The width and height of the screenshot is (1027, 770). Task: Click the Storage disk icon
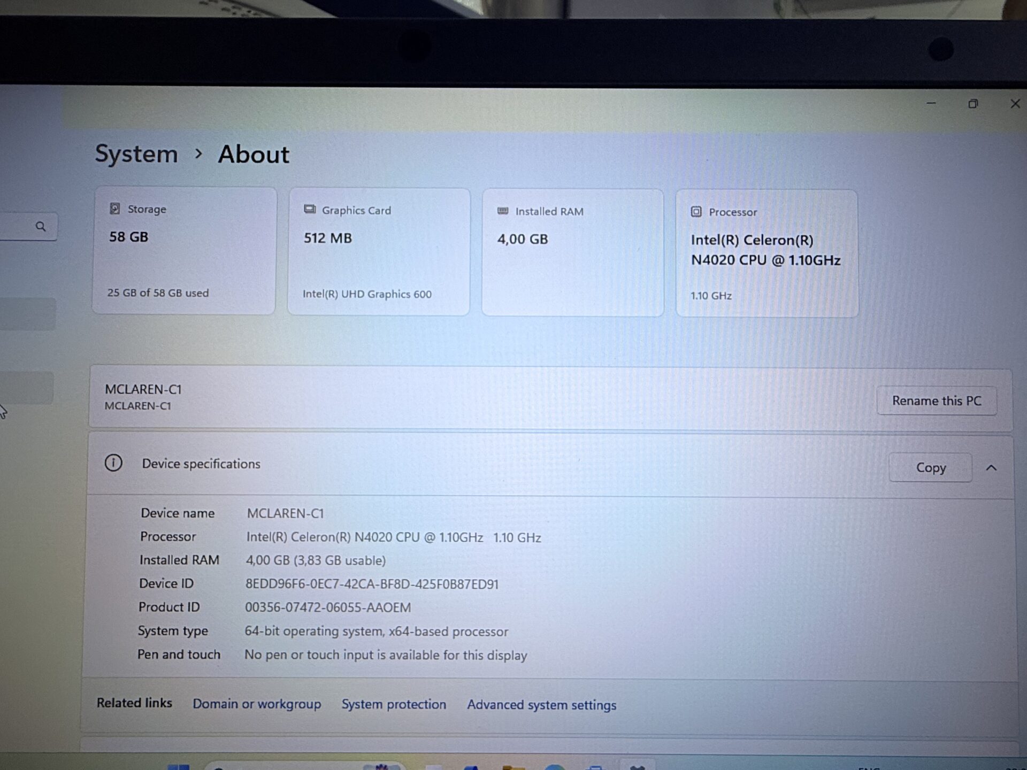coord(114,209)
